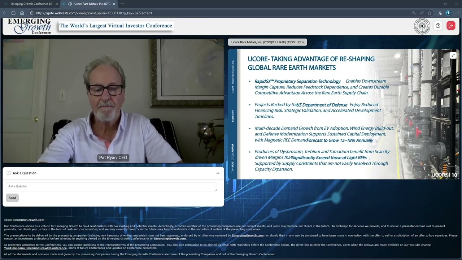Reload the webcast page
462x260 pixels.
(13, 13)
